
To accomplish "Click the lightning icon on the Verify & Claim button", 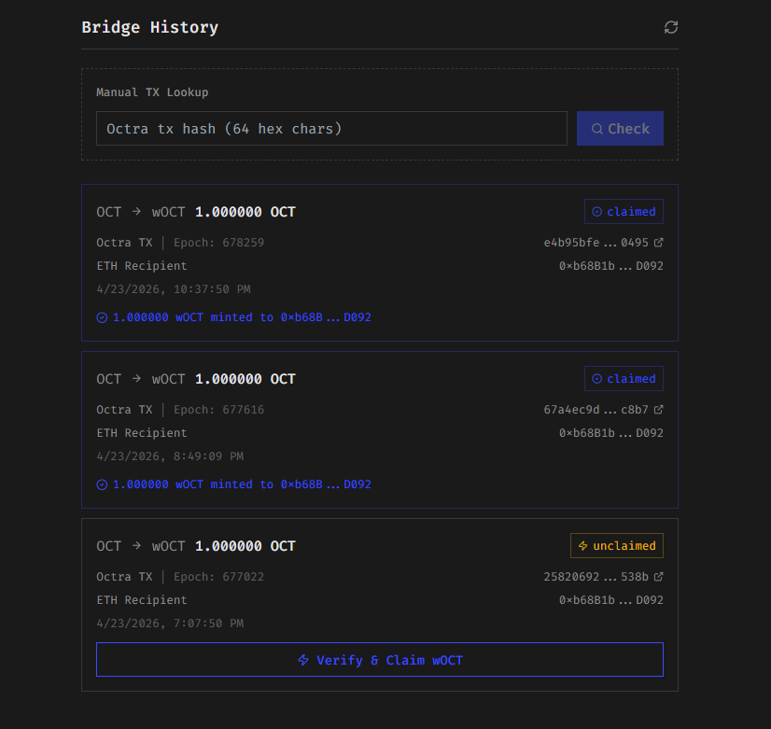I will pyautogui.click(x=303, y=660).
